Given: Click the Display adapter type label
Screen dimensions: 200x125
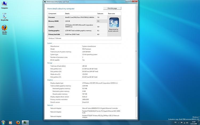Looking at the screenshot, I should (57, 83).
